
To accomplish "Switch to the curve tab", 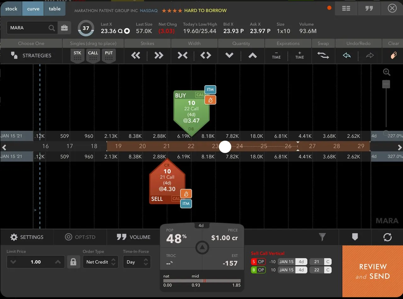I will coord(33,9).
